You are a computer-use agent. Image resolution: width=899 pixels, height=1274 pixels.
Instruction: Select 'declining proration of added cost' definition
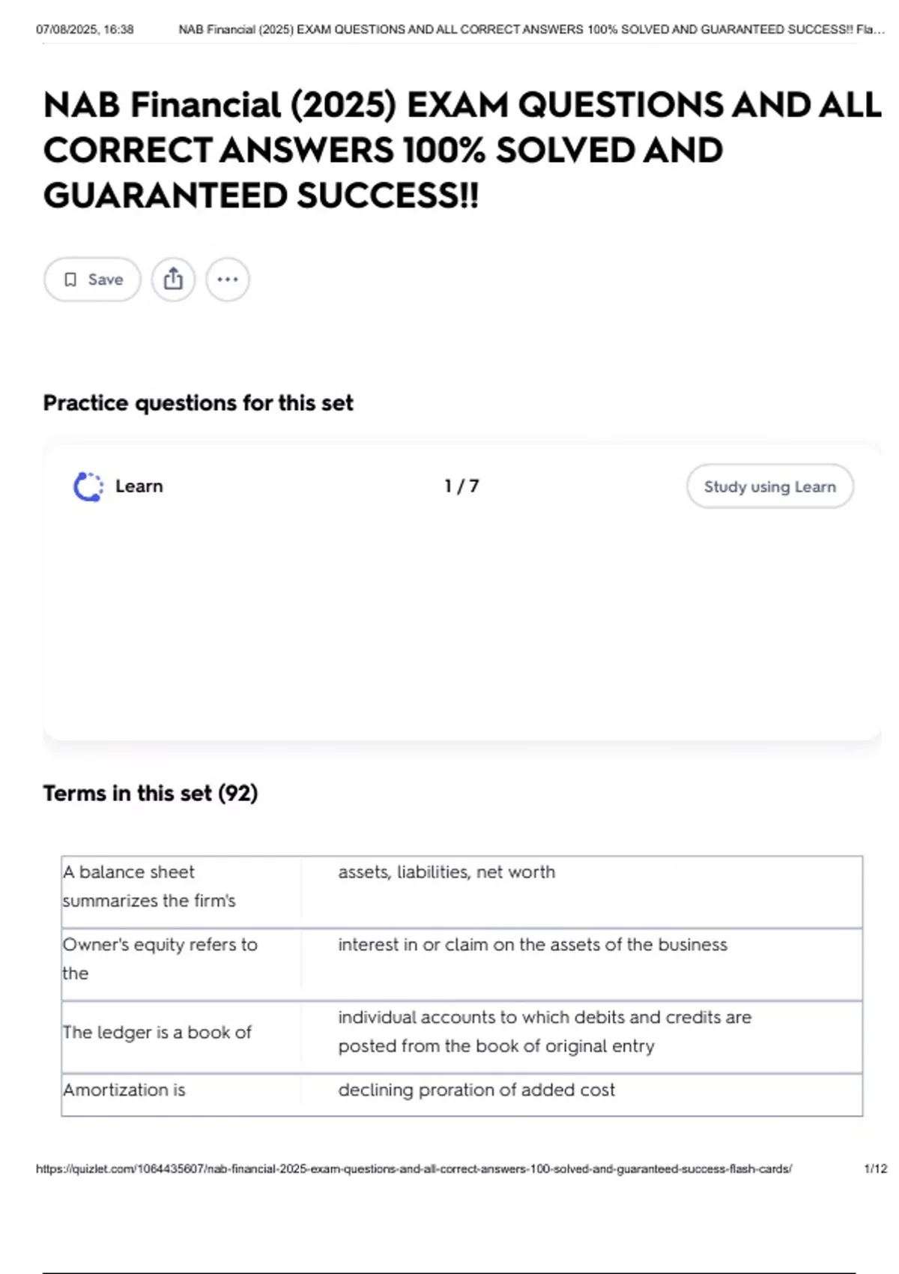pyautogui.click(x=476, y=1090)
